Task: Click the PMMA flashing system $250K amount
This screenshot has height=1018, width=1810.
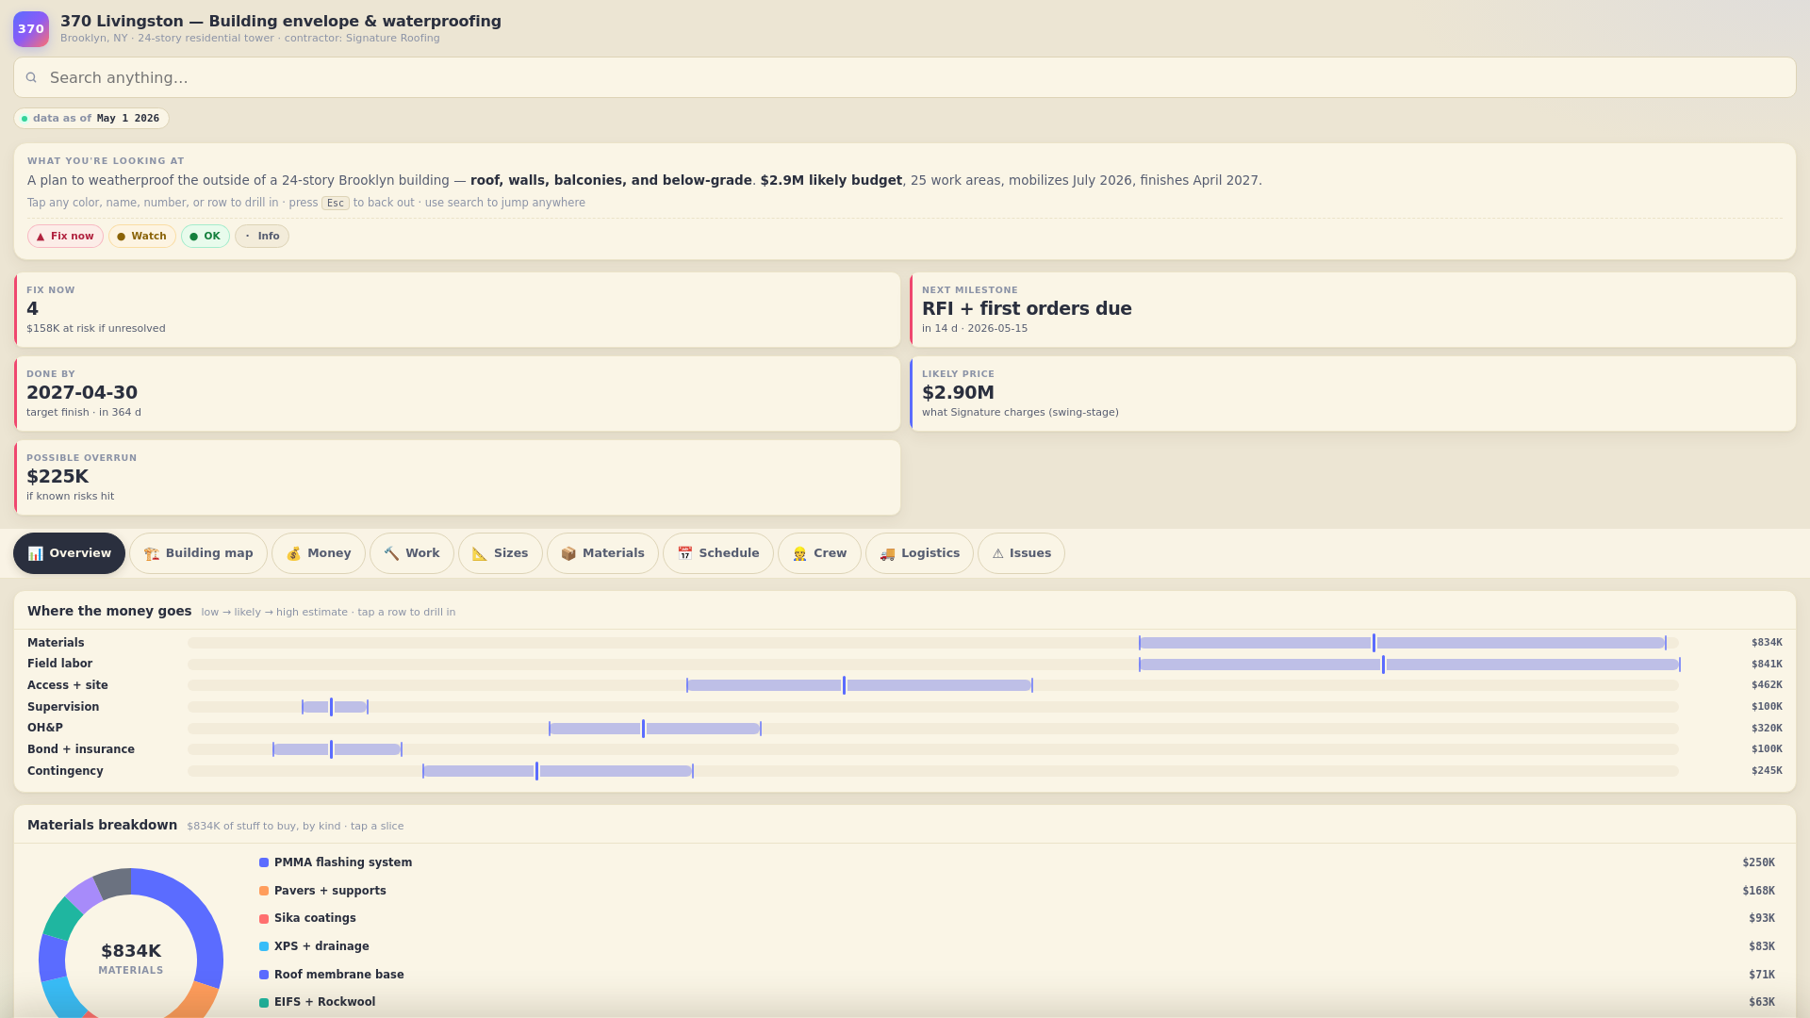Action: pyautogui.click(x=1758, y=862)
